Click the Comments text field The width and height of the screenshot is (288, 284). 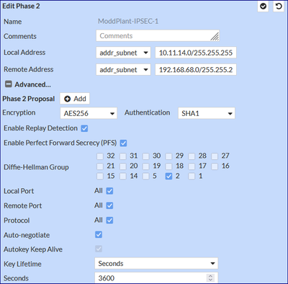pyautogui.click(x=158, y=36)
